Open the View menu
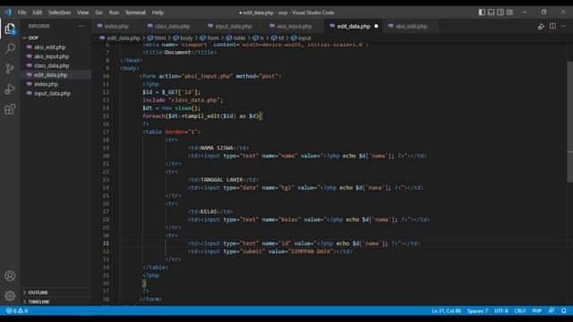This screenshot has height=322, width=573. pyautogui.click(x=83, y=13)
